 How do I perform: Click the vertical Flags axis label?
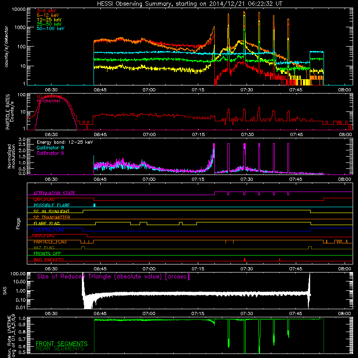point(18,223)
